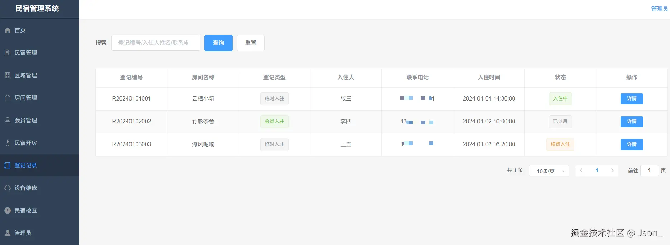Click guest name 张三
The height and width of the screenshot is (245, 670).
point(346,99)
